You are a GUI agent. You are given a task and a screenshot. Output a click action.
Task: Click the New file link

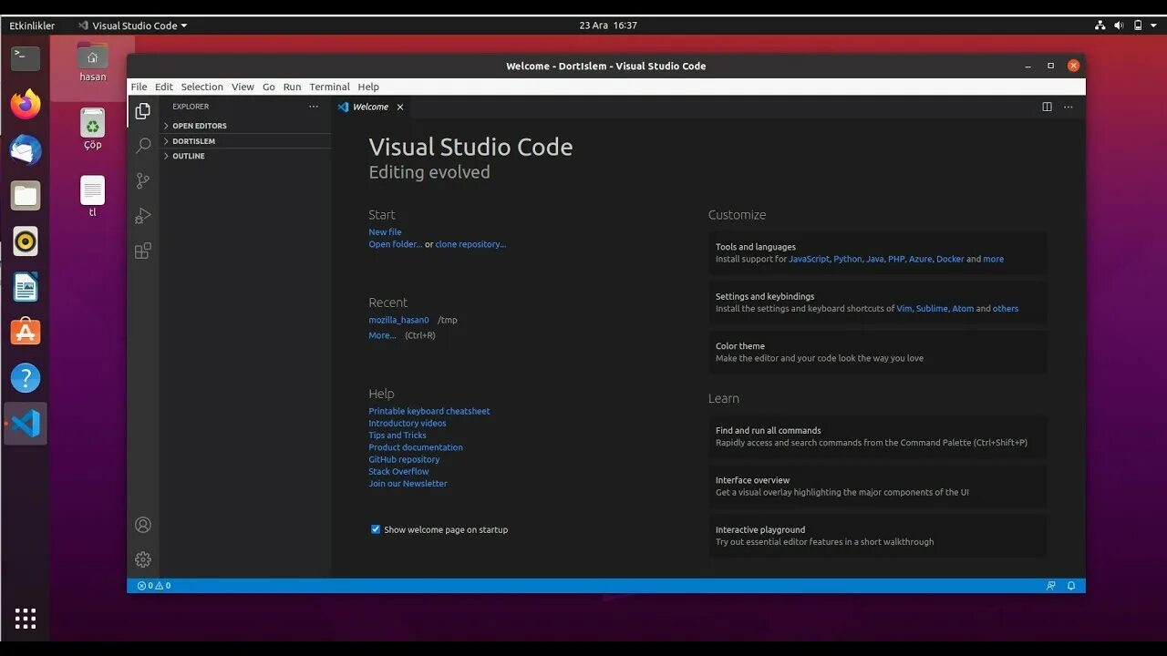[385, 231]
